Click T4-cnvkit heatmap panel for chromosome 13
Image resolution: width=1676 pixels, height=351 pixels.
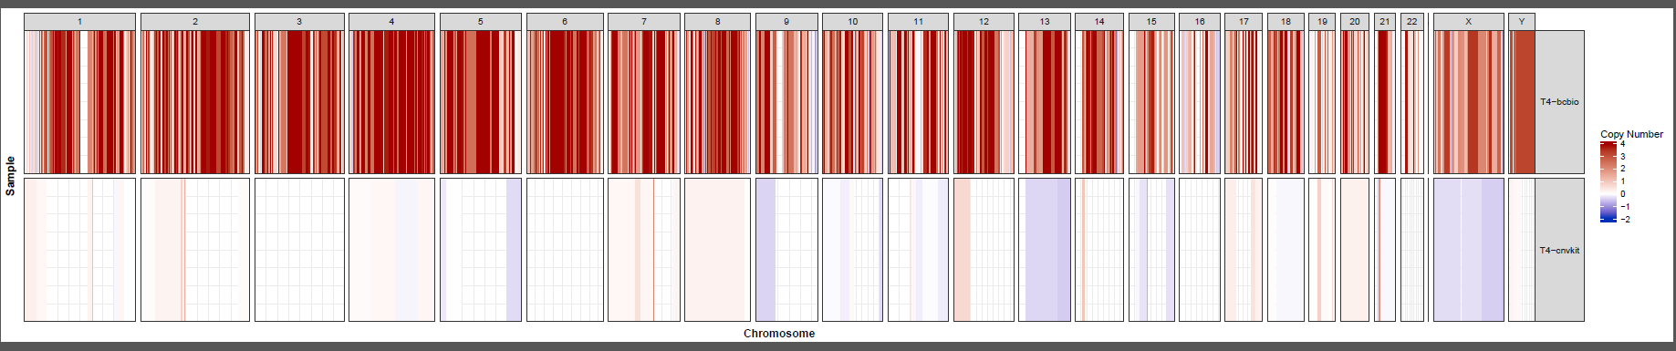(x=1045, y=250)
